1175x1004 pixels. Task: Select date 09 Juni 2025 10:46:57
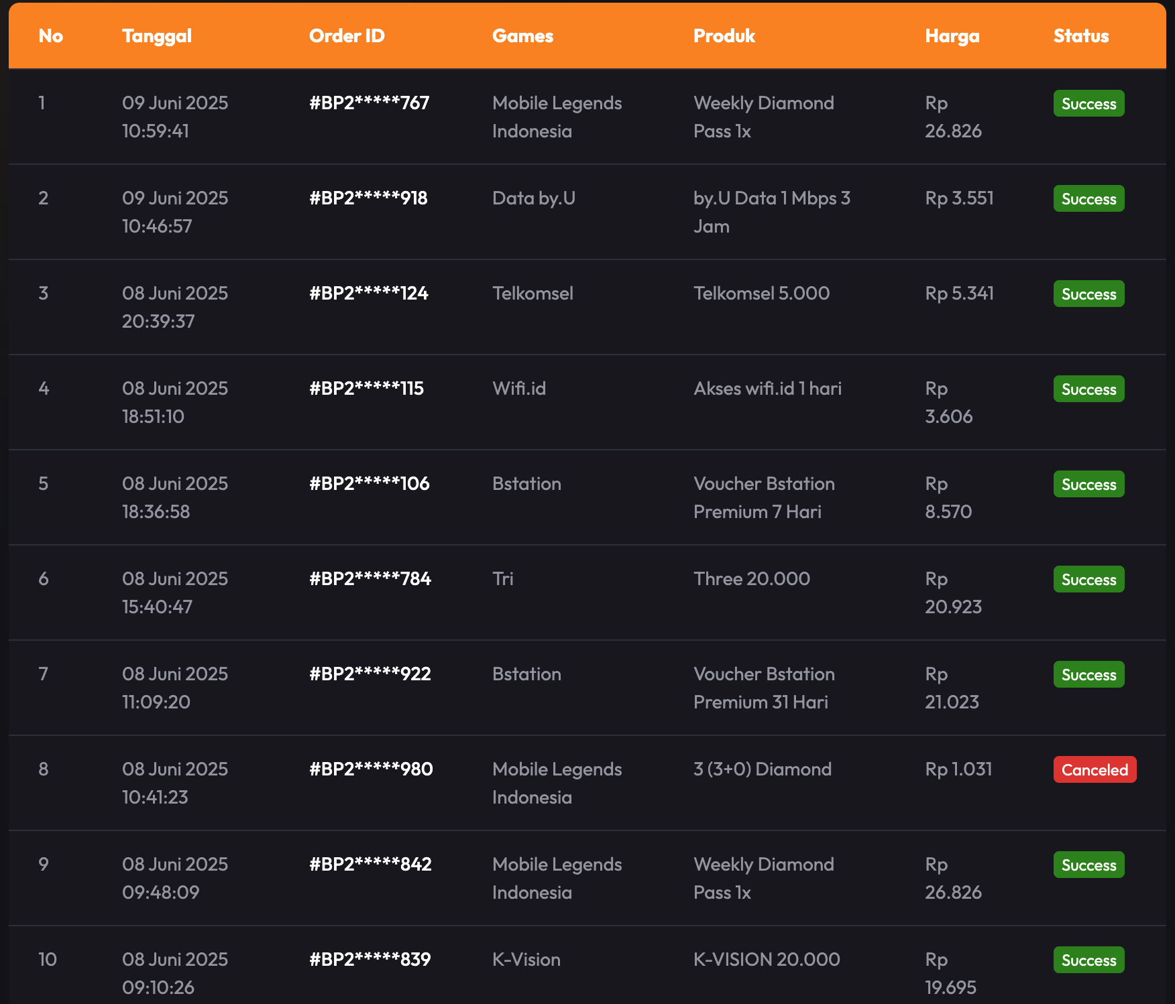tap(175, 212)
